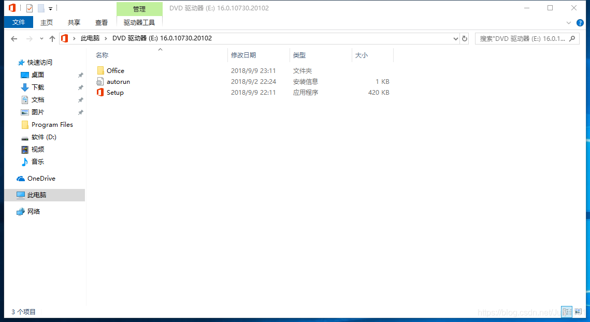Click the pin icon next to 文档
Image resolution: width=590 pixels, height=322 pixels.
pyautogui.click(x=80, y=100)
